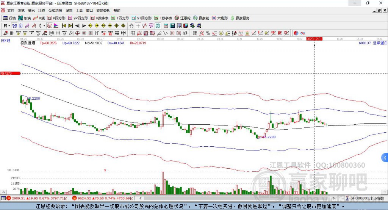Viewport: 388px width, 210px height.
Task: Open the 窗口 menu
Action: [x=89, y=10]
